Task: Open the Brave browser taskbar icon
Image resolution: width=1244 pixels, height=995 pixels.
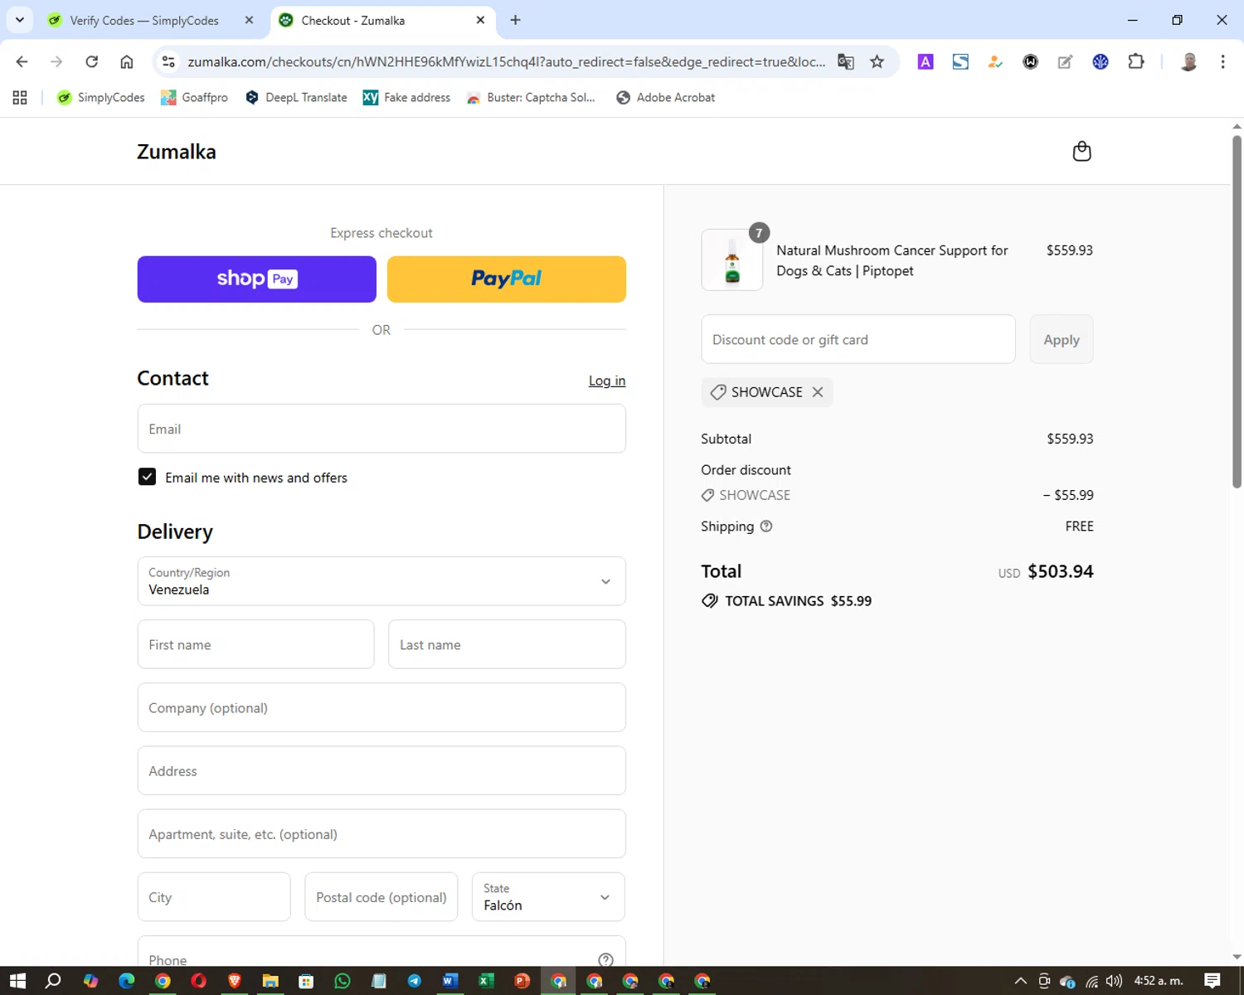Action: coord(235,981)
